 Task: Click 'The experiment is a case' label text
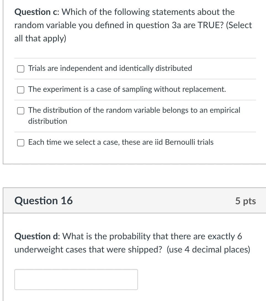pos(127,89)
